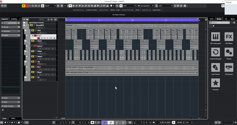237x125 pixels.
Task: Expand Fader inspector section
Action: pyautogui.click(x=11, y=102)
